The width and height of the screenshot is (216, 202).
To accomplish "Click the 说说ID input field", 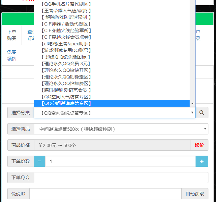I will (x=105, y=194).
